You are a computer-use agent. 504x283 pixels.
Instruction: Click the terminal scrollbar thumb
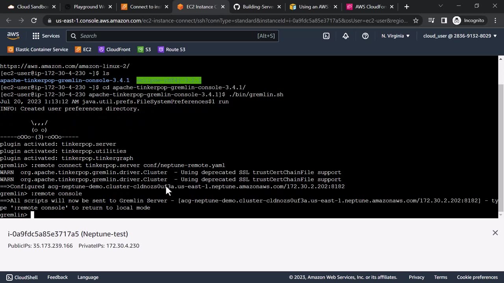pos(501,147)
